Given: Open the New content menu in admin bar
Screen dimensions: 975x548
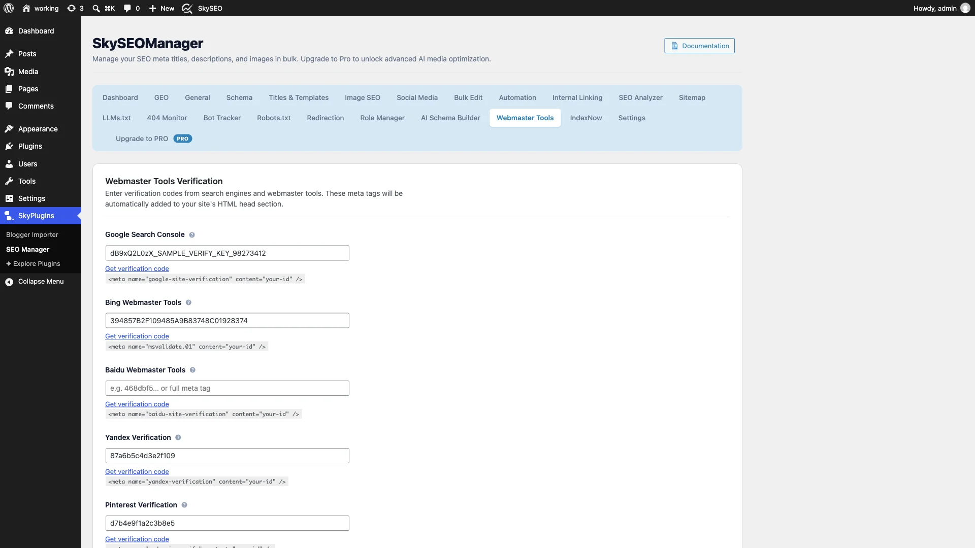Looking at the screenshot, I should pyautogui.click(x=161, y=8).
